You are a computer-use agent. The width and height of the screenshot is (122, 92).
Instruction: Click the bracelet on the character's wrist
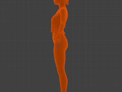(x=59, y=32)
